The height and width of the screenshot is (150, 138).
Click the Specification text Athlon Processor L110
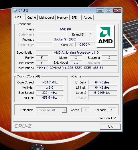pos(76,52)
